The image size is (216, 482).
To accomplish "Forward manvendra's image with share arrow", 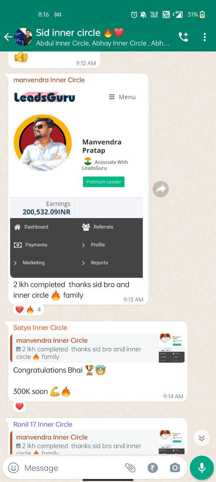I will (161, 189).
